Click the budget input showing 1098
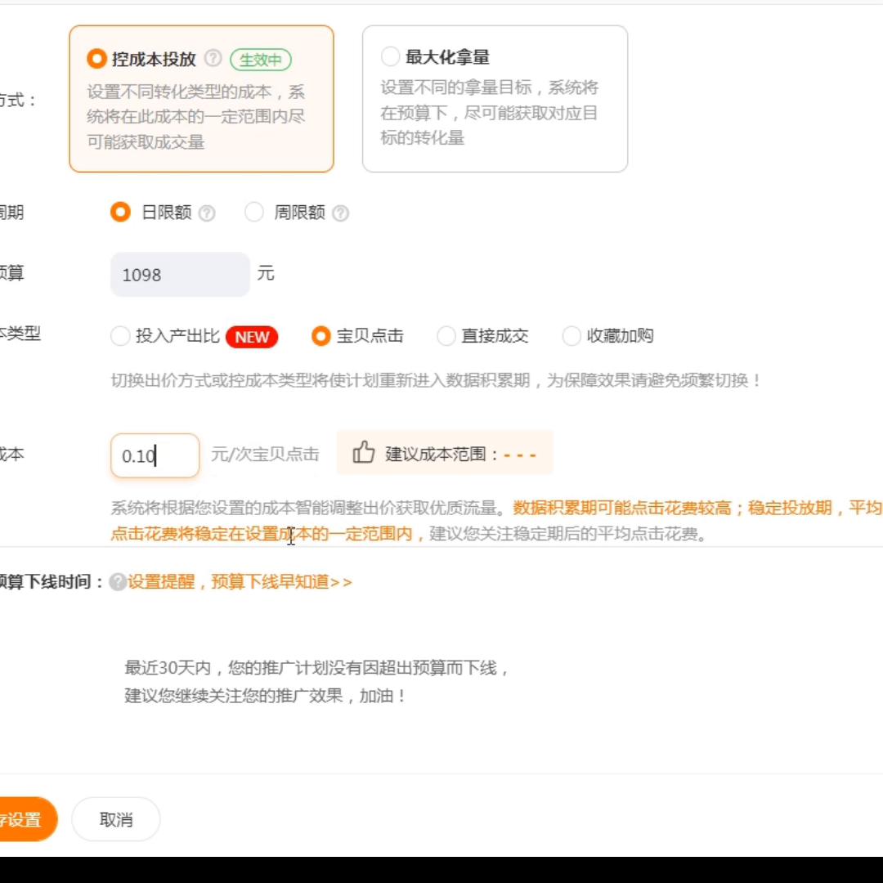Screen dimensions: 883x883 pos(179,274)
